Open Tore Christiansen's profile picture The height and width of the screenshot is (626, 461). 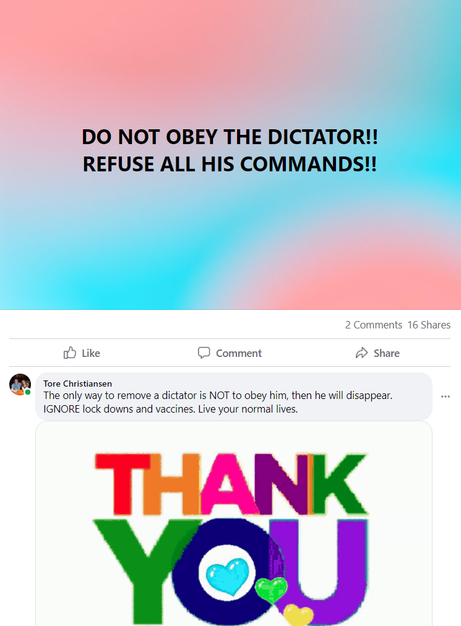coord(20,385)
